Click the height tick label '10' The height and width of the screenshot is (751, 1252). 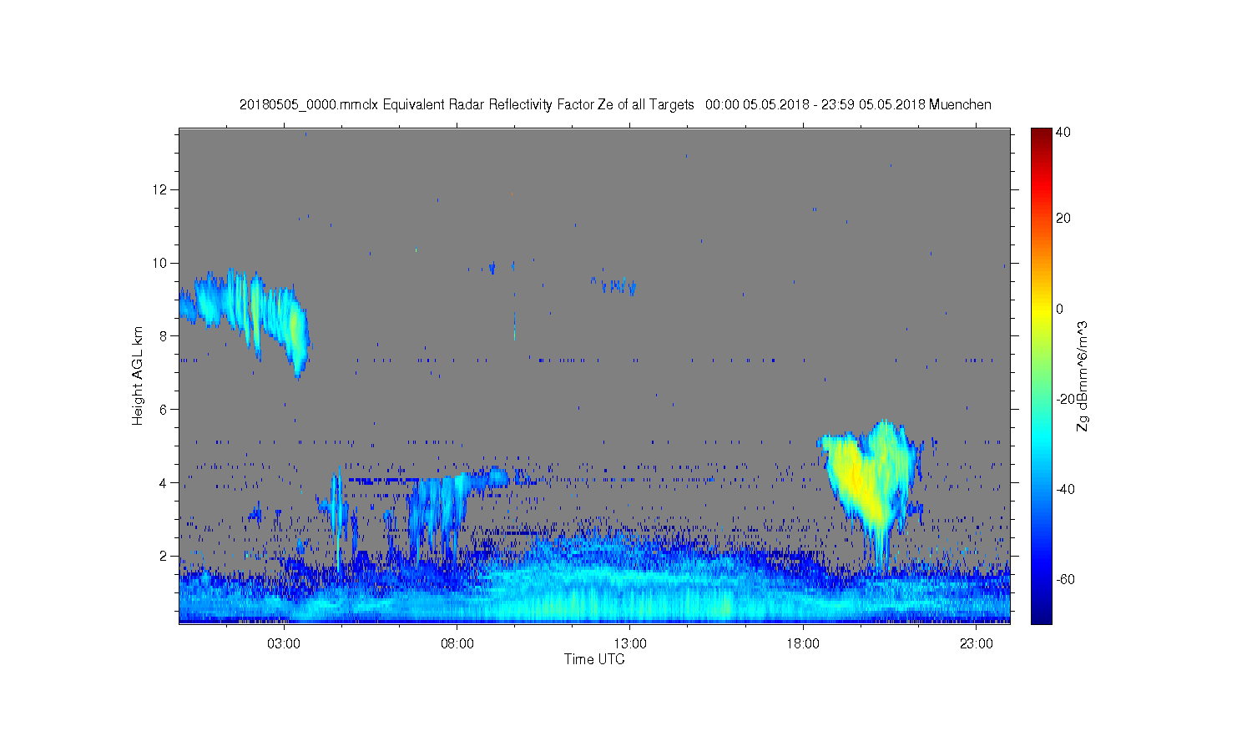[161, 263]
